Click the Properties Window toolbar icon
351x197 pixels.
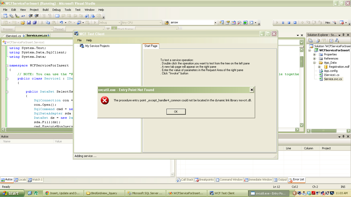coord(227,23)
